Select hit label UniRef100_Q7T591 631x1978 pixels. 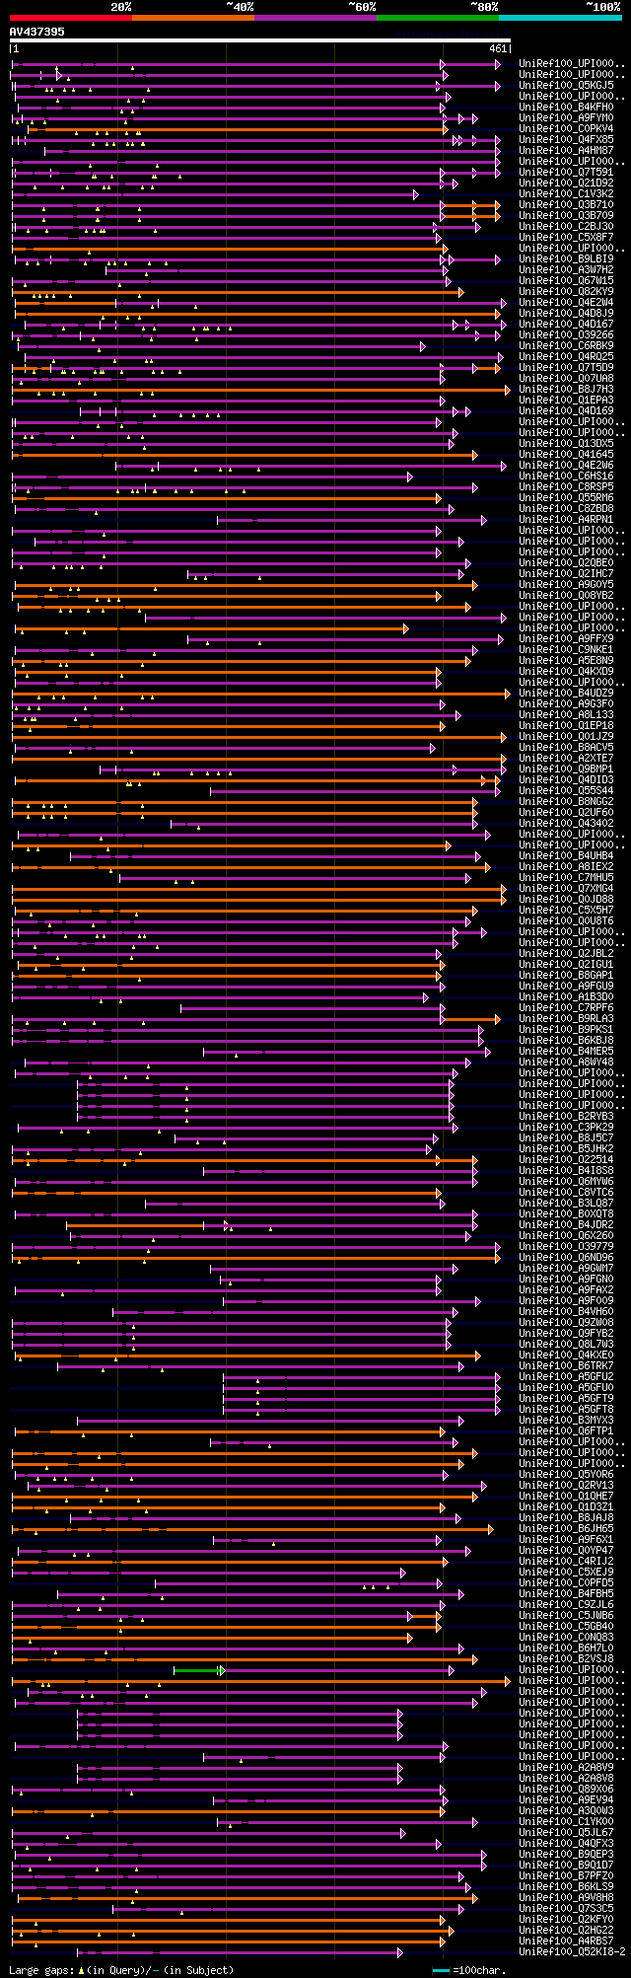pos(568,172)
